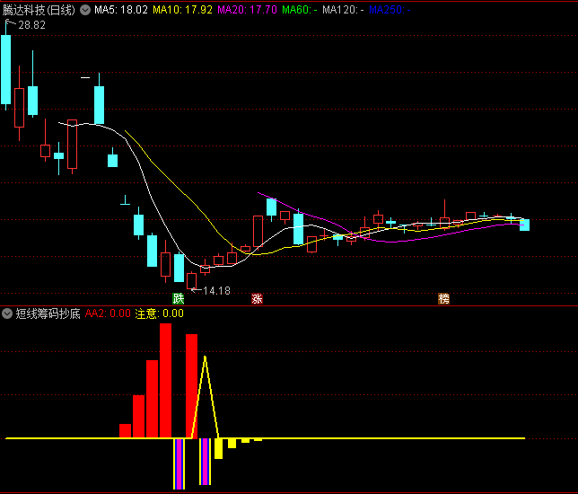578x494 pixels.
Task: Click the green 跌 marker icon
Action: click(x=179, y=298)
